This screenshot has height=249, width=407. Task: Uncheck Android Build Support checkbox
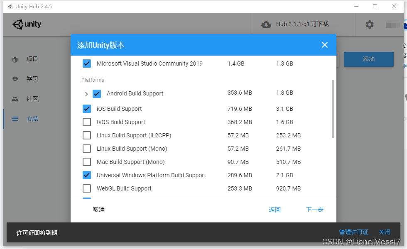click(x=96, y=94)
